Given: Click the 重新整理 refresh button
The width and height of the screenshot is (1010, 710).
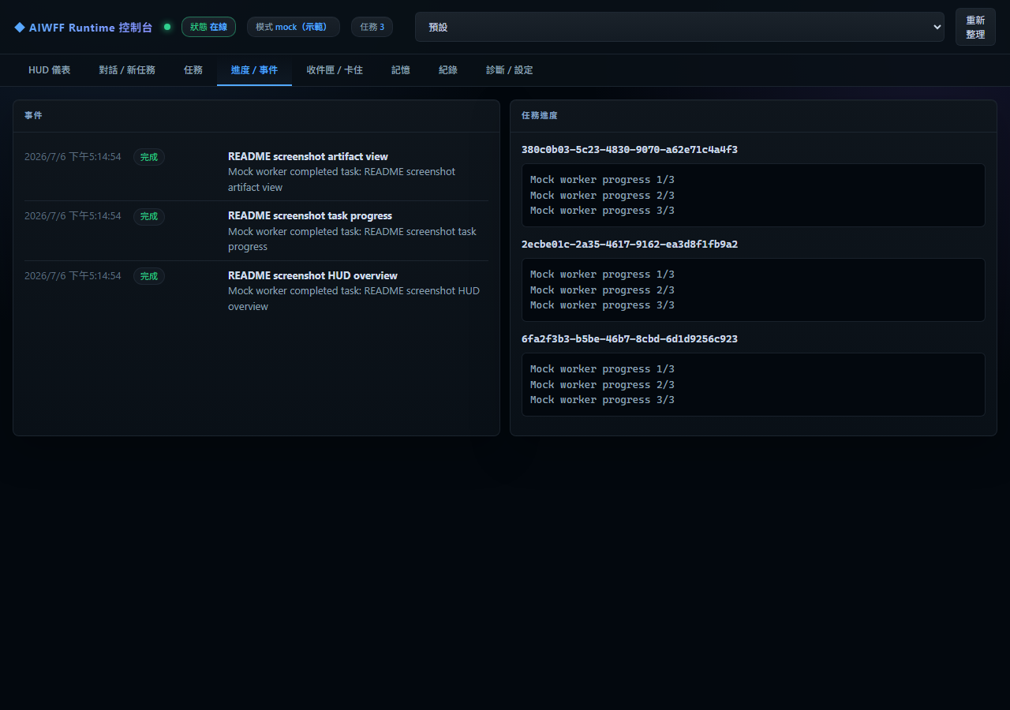Looking at the screenshot, I should click(x=975, y=27).
